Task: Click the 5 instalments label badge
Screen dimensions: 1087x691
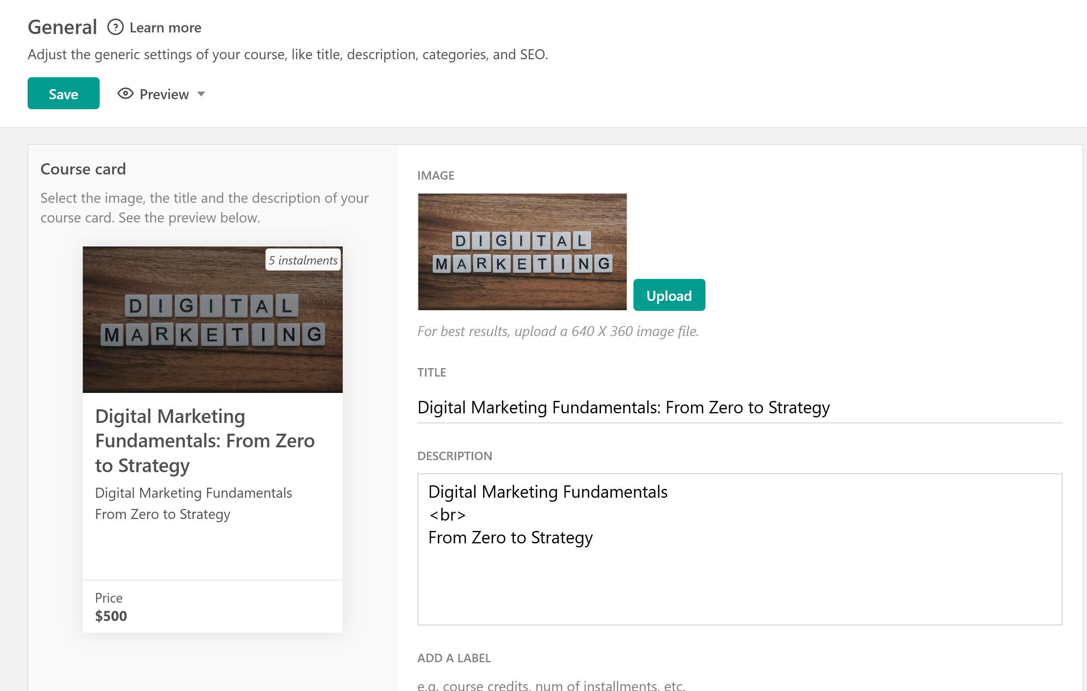Action: [x=303, y=260]
